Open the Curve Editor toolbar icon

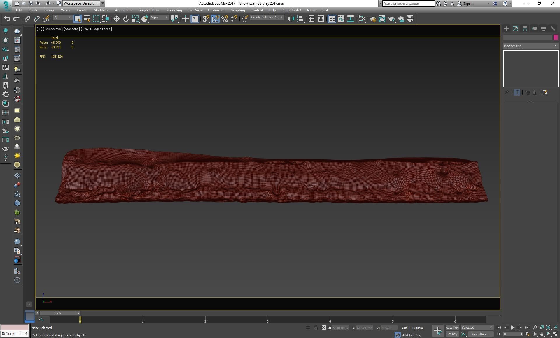coord(341,19)
